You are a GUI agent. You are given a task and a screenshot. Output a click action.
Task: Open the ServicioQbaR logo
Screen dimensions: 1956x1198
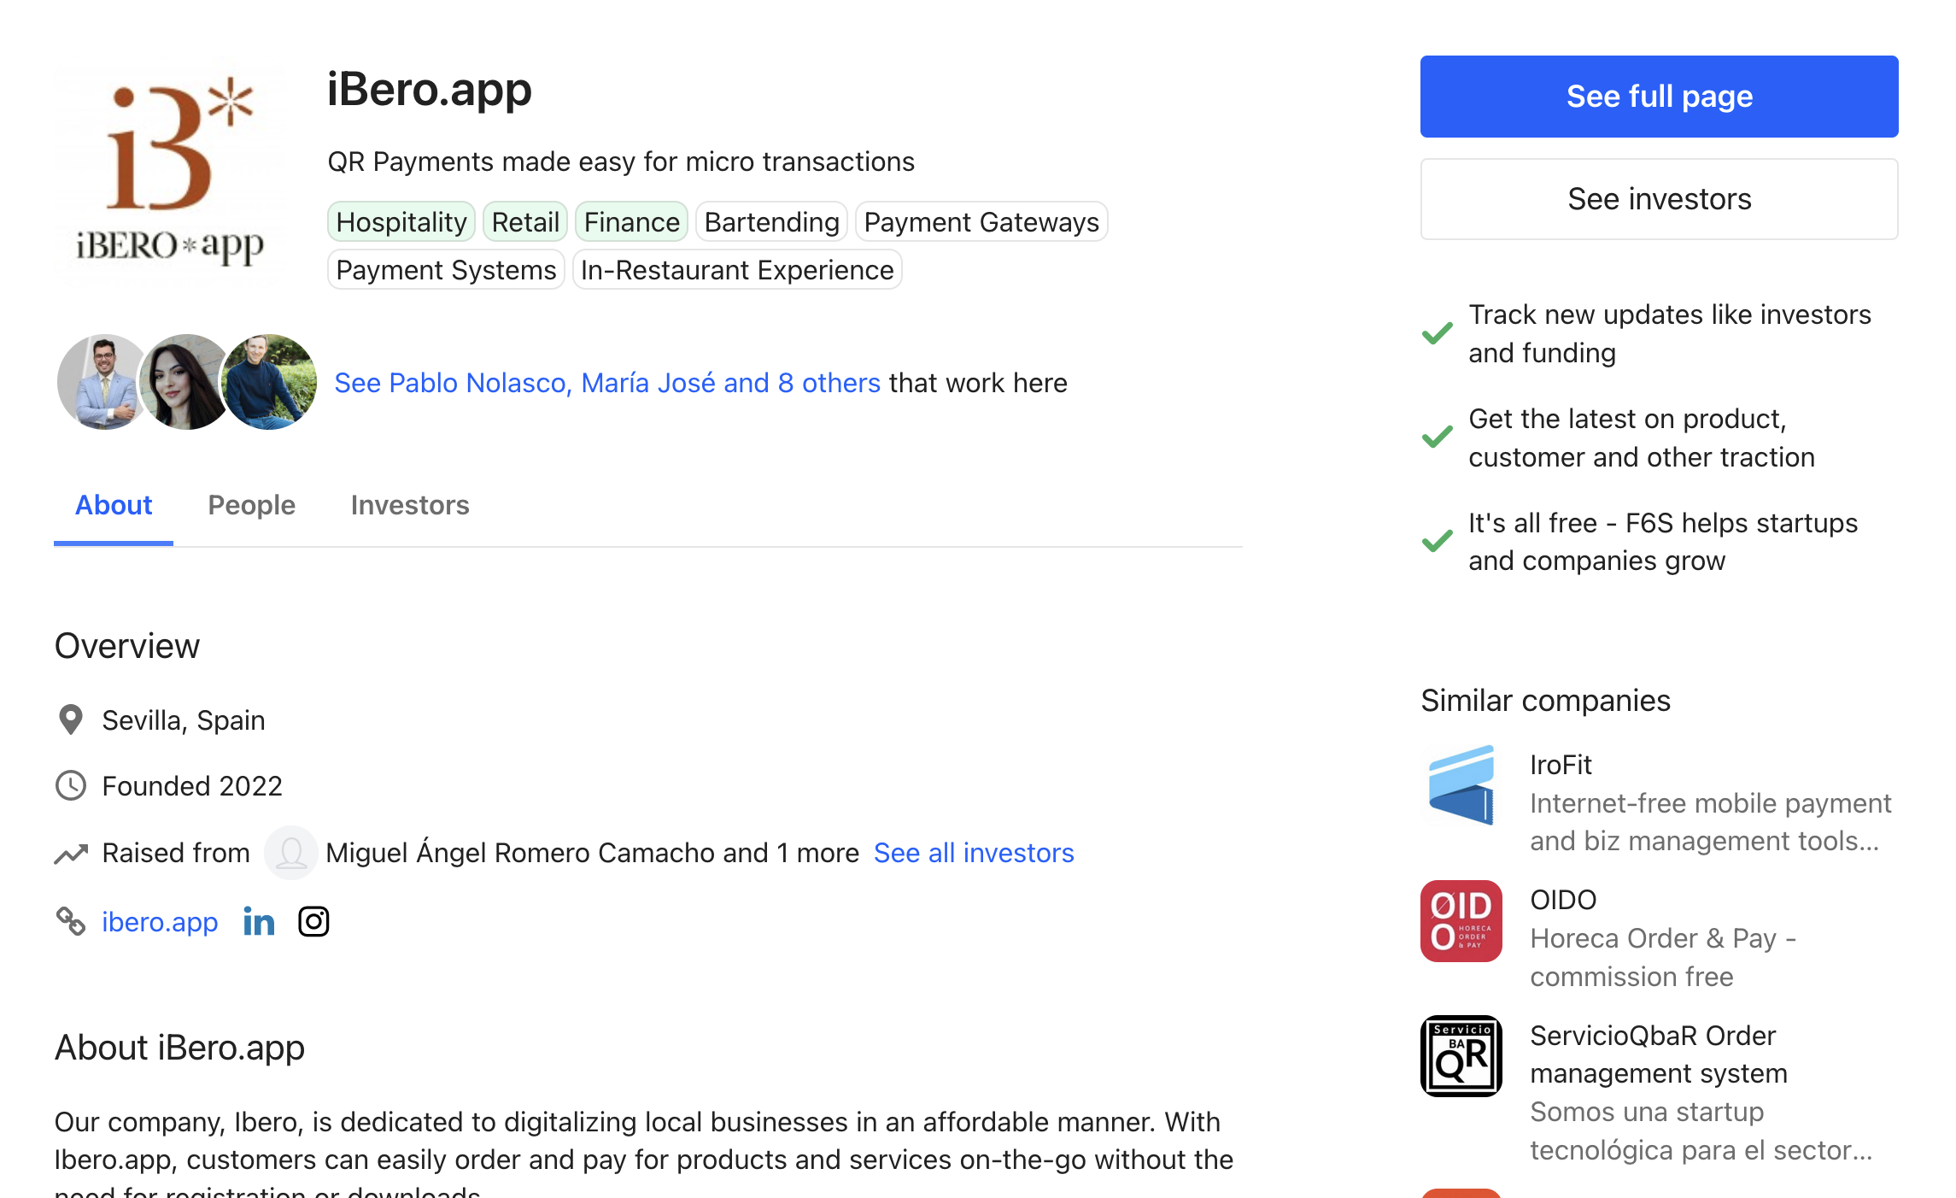click(1461, 1056)
